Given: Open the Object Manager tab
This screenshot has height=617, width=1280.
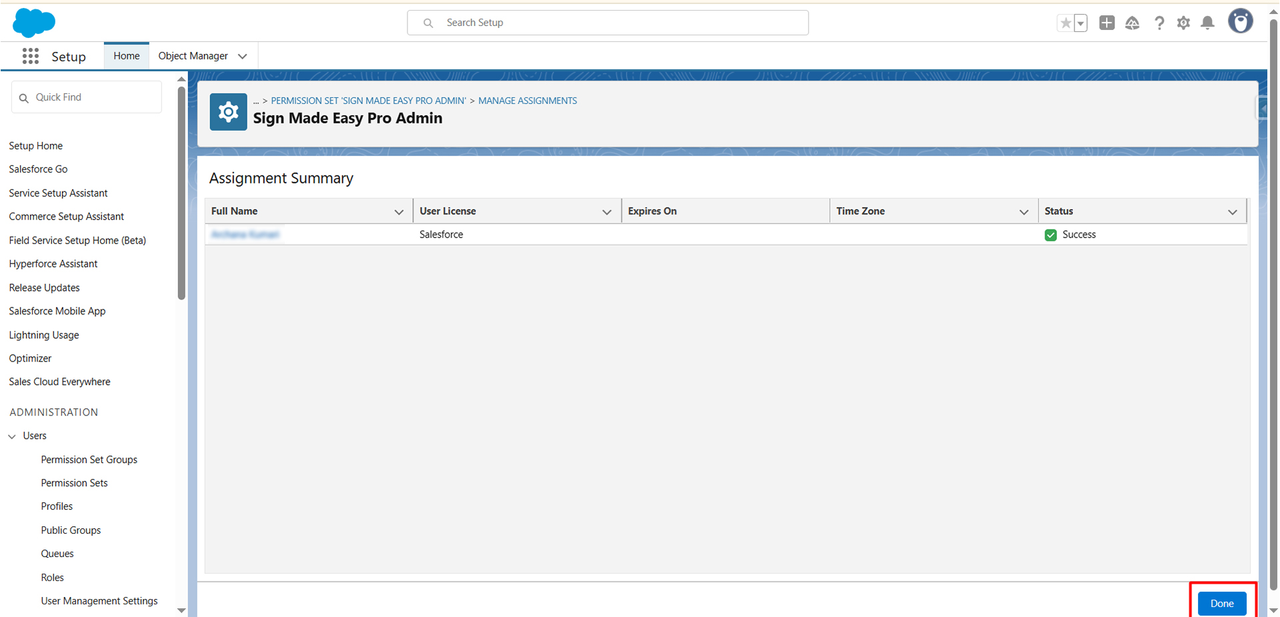Looking at the screenshot, I should point(193,56).
